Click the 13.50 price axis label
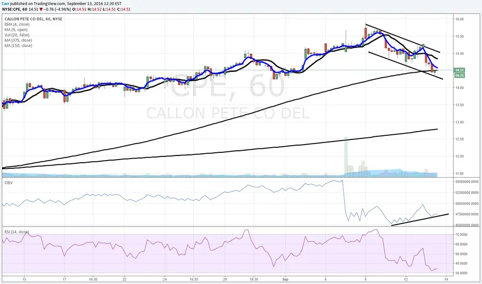482x284 pixels. (459, 105)
